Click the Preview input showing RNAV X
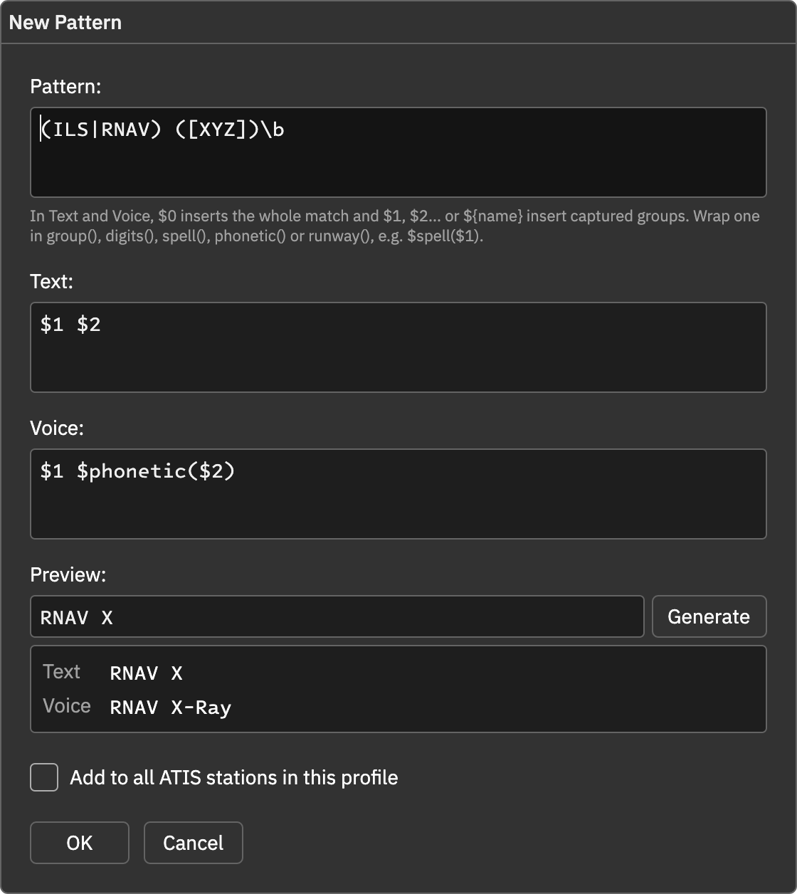Image resolution: width=797 pixels, height=894 pixels. click(337, 616)
